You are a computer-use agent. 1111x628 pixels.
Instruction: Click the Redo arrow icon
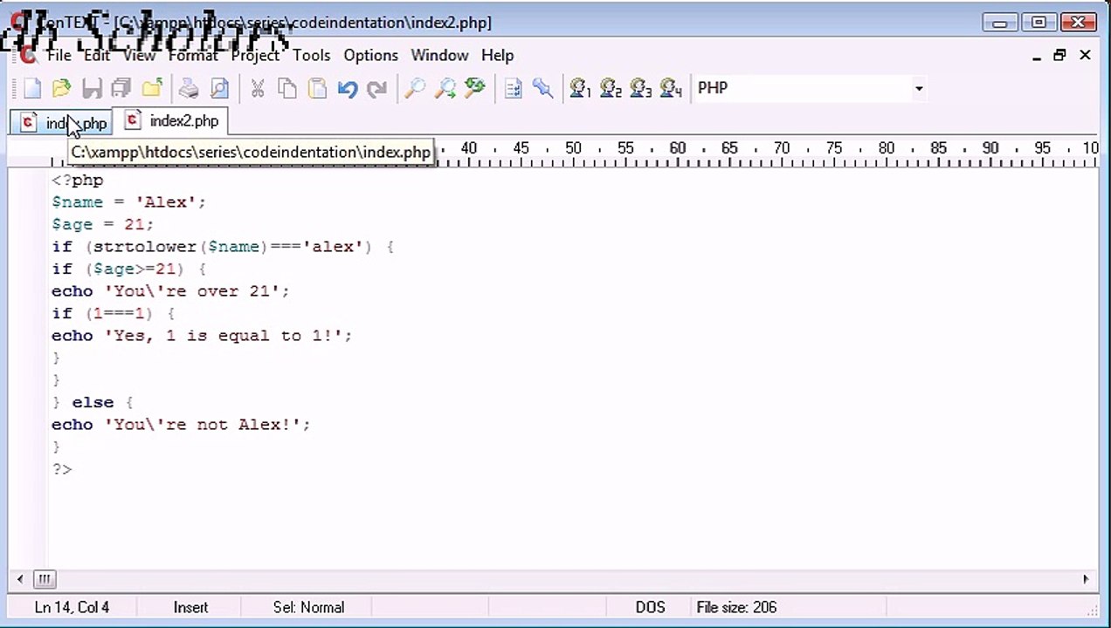(376, 88)
